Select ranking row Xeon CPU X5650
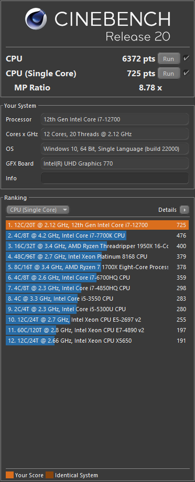Viewport: 195px width, 482px height. 97,341
